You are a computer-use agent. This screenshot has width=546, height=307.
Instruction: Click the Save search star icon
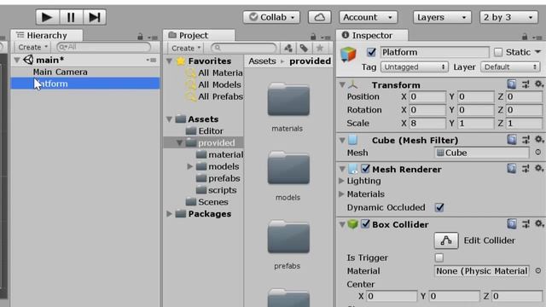320,48
